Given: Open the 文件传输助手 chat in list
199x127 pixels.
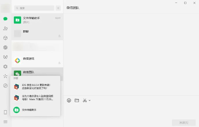Looking at the screenshot, I should [x=37, y=20].
